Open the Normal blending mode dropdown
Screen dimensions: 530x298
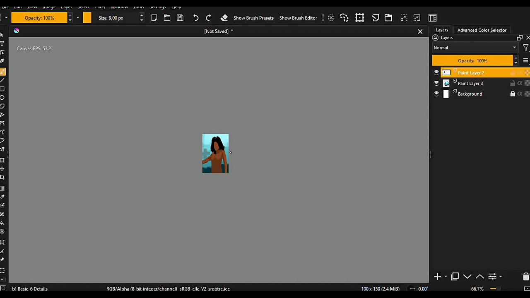click(475, 48)
